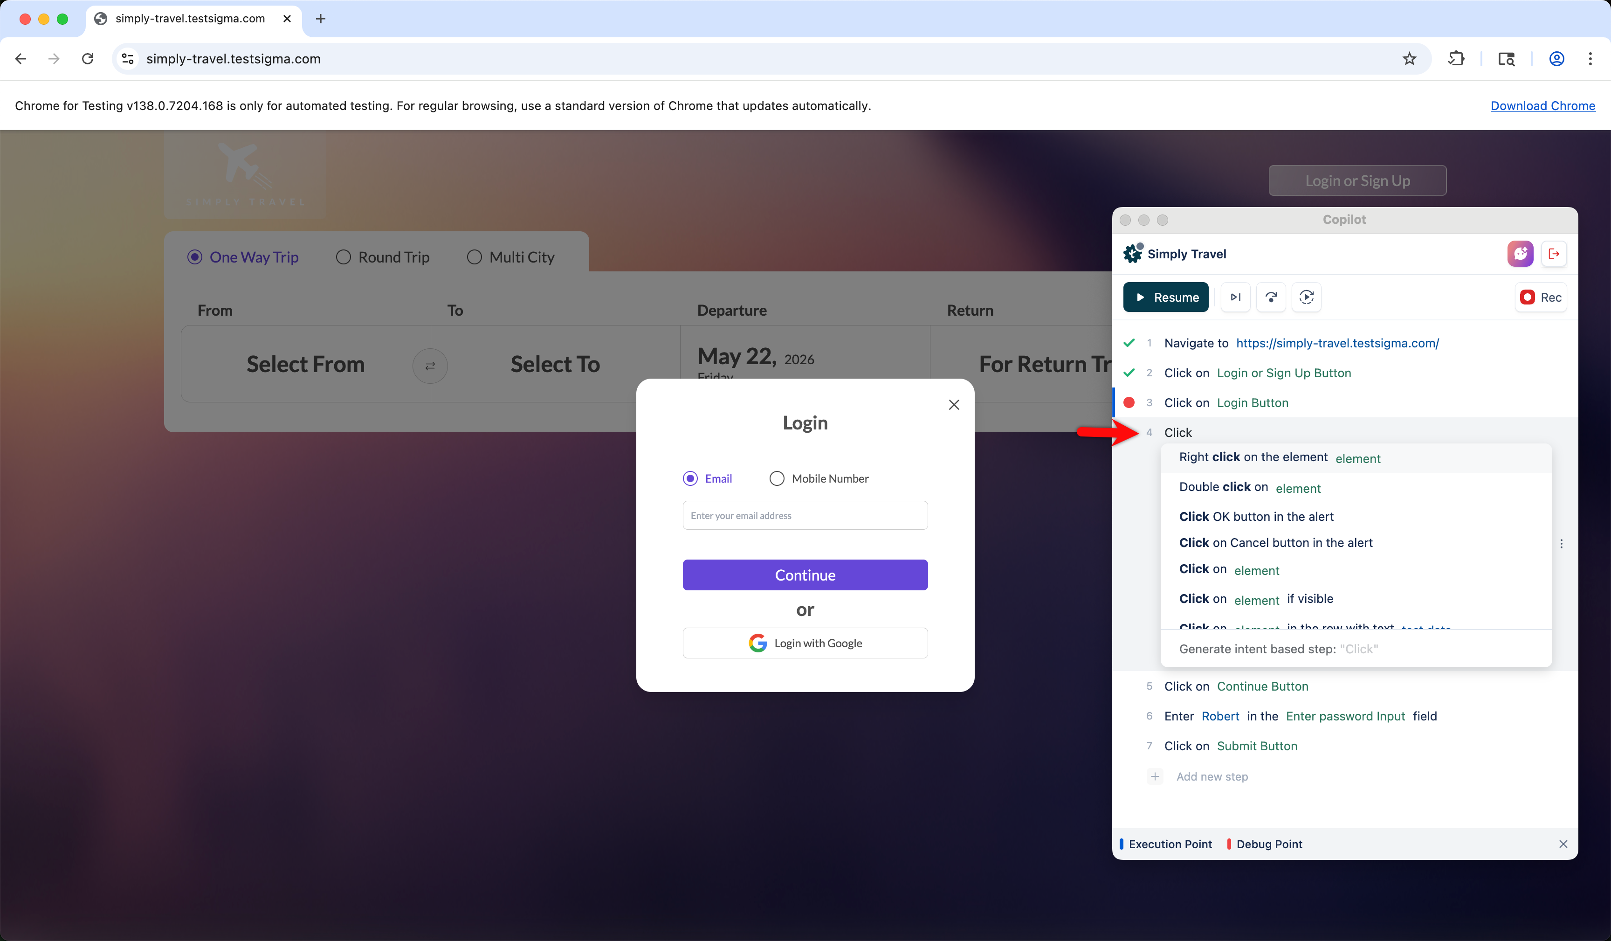Pick 'Click on Cancel button in the alert'
Viewport: 1611px width, 941px height.
click(x=1356, y=543)
